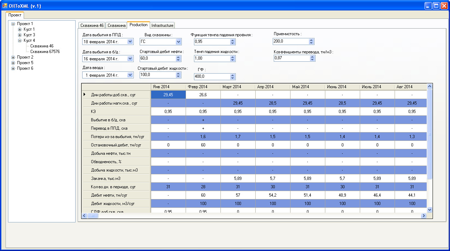Open the Вид скважины combo box

[x=179, y=41]
